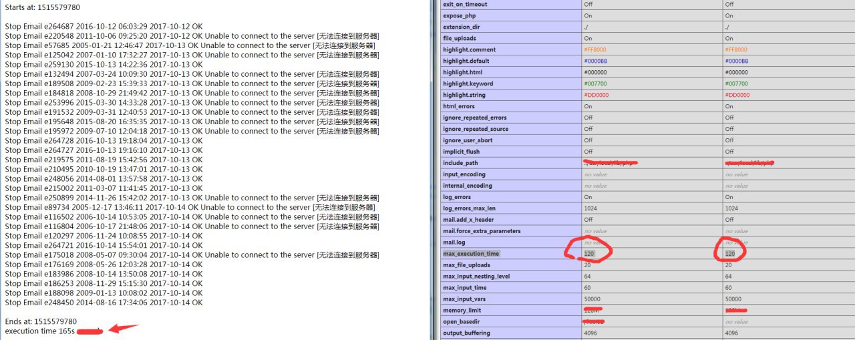Select the Stop Email e215002 log line
855x340 pixels.
click(104, 188)
